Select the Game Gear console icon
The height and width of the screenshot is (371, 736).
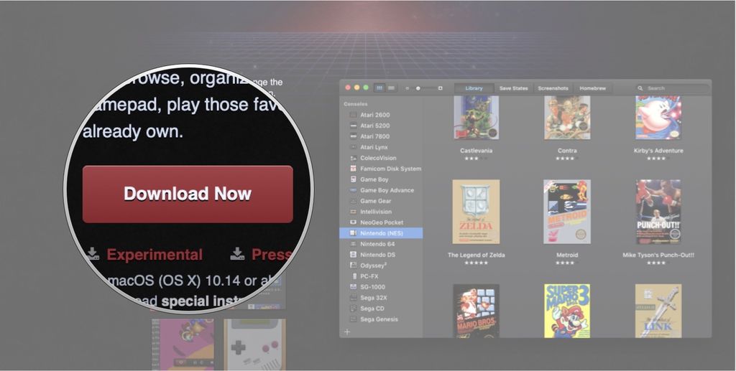354,201
